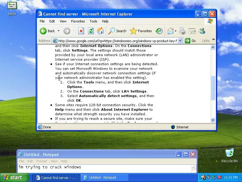Minimize the Notepad window
This screenshot has width=242, height=182.
coord(179,154)
